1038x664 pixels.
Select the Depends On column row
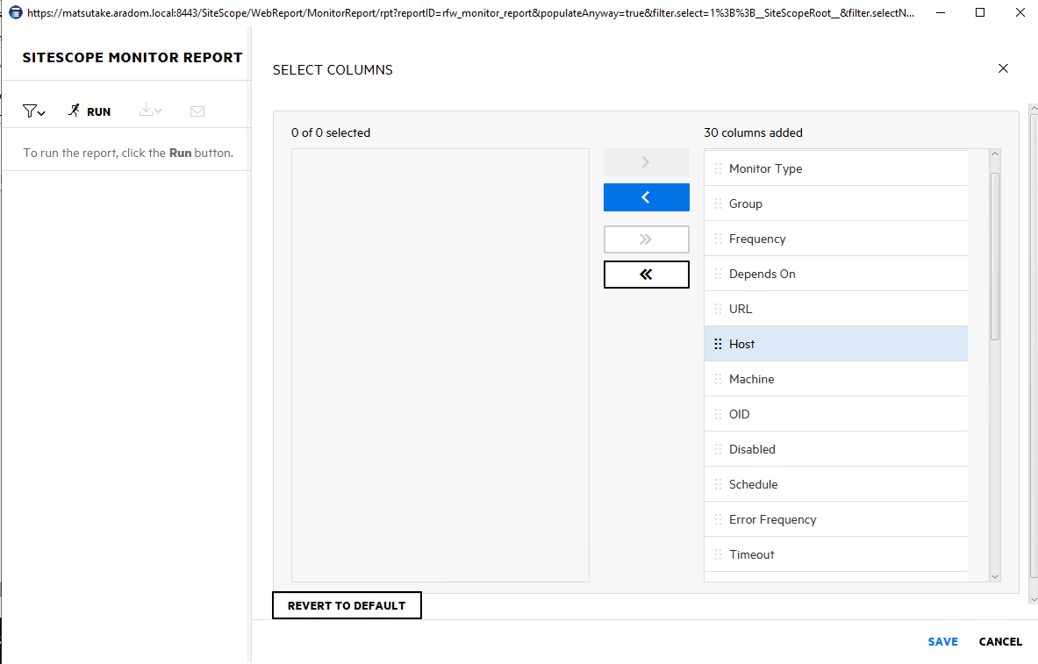[836, 274]
